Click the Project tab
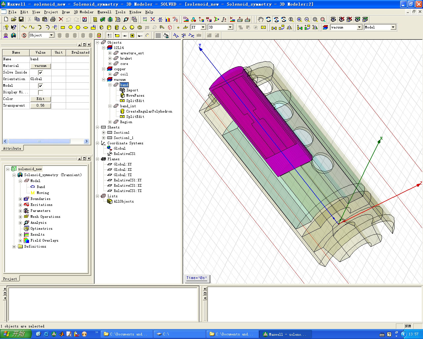 click(10, 279)
